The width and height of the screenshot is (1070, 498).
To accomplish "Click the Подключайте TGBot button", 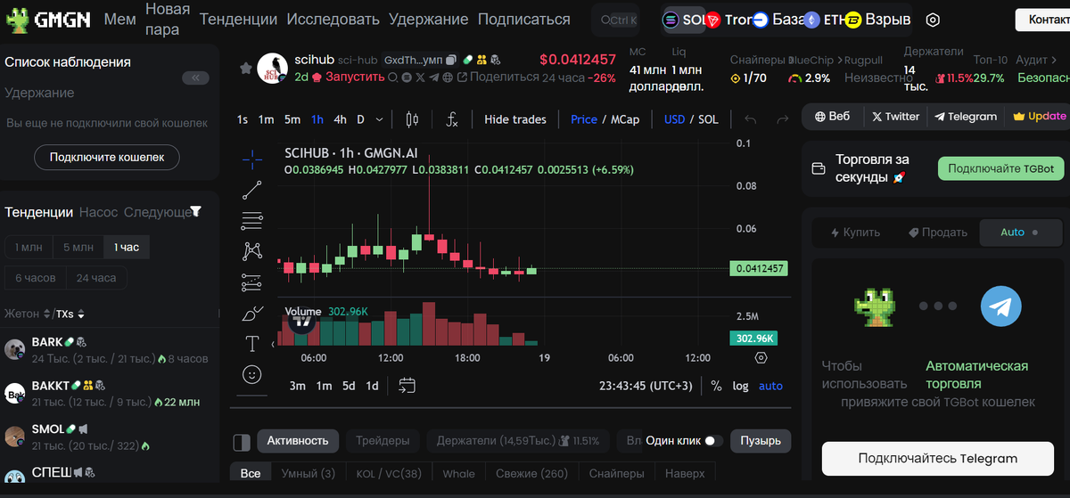I will (x=1000, y=168).
